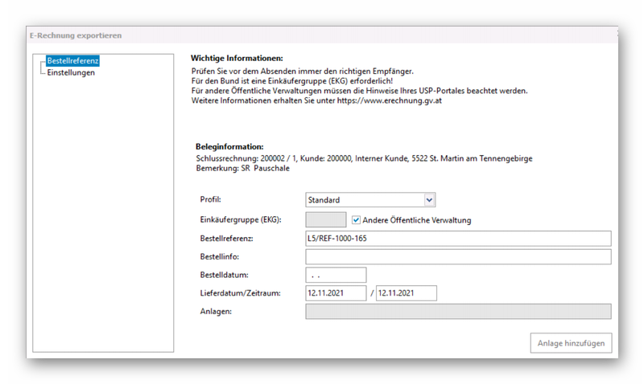Screen dimensions: 644x384
Task: Click the Lieferdatum start date field
Action: point(336,293)
